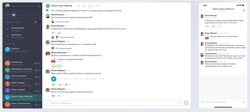Click the attach plus icon in the message box
250x112 pixels.
(x=47, y=103)
